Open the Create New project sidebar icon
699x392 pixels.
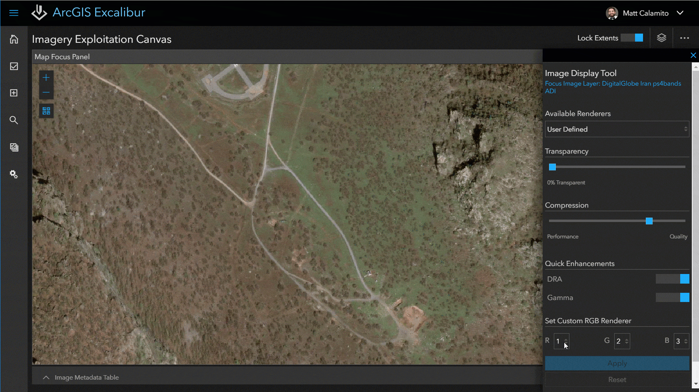[x=14, y=92]
